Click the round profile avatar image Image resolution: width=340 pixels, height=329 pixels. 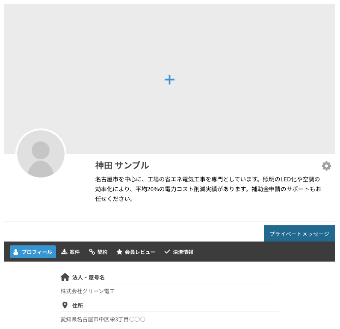[x=41, y=154]
